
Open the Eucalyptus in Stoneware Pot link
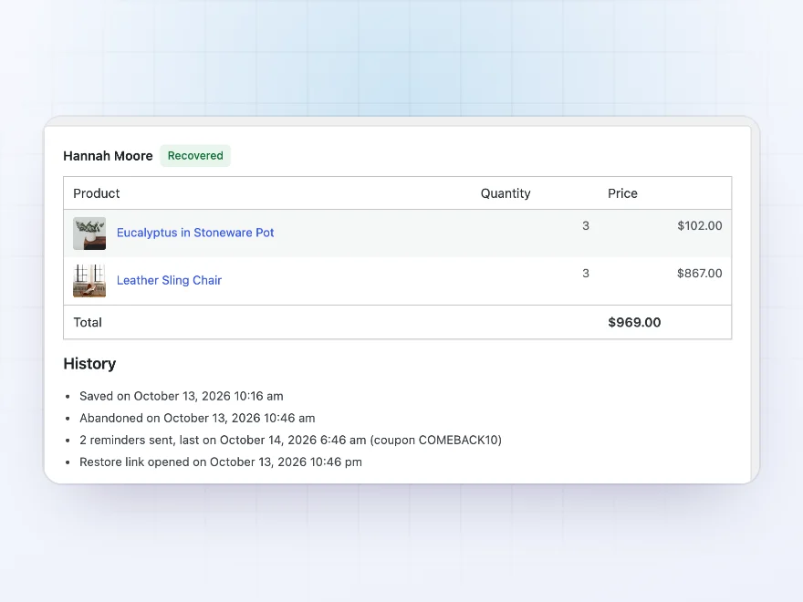195,233
